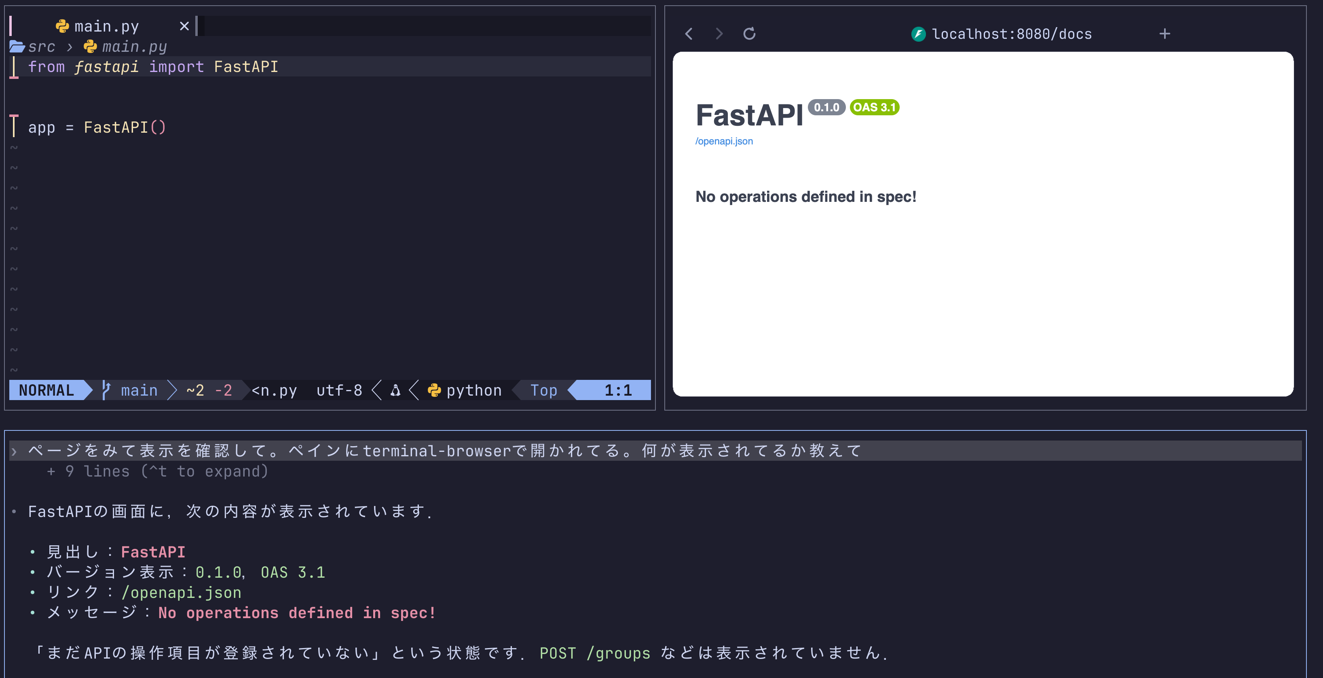The image size is (1323, 678).
Task: Go forward in the terminal browser
Action: coord(719,34)
